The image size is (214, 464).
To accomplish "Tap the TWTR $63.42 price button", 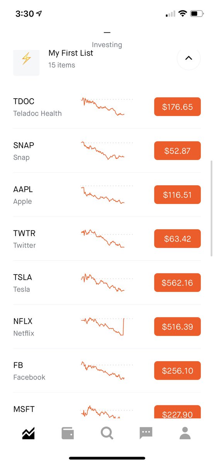I will (177, 239).
